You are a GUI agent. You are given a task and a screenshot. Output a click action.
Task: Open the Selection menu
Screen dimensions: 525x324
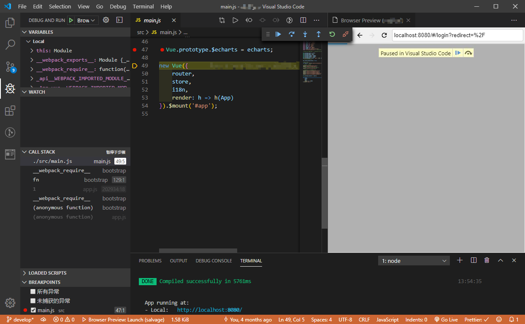click(60, 7)
